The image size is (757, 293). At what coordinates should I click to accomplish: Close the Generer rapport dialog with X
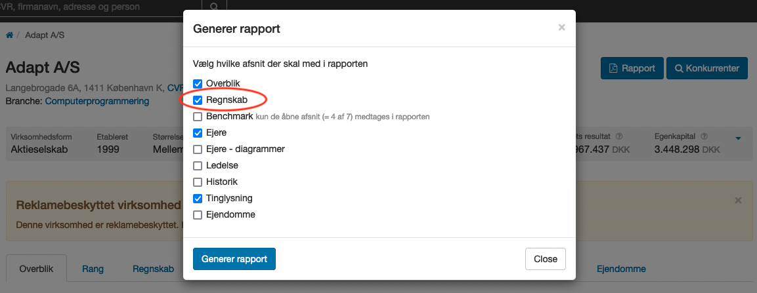(x=561, y=28)
